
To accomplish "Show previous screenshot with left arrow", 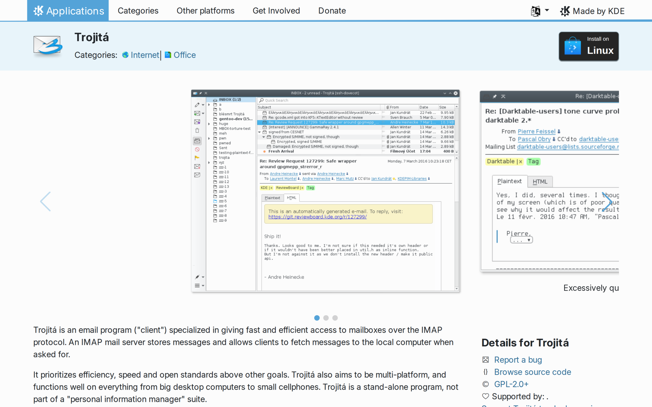I will click(x=45, y=201).
